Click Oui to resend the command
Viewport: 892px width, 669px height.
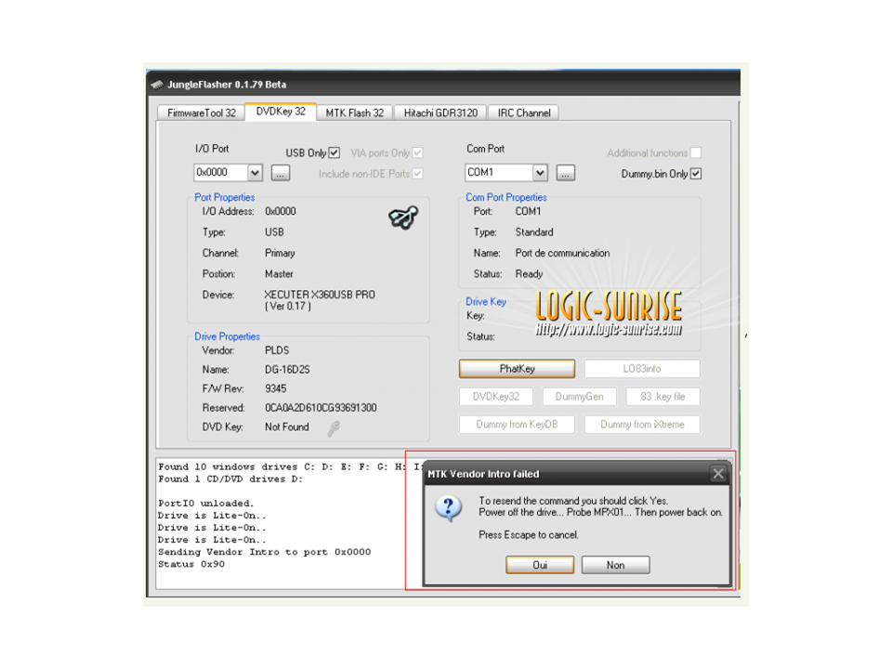pyautogui.click(x=540, y=565)
